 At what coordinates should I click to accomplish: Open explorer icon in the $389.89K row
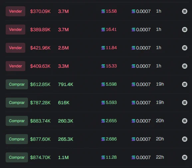[x=185, y=30]
